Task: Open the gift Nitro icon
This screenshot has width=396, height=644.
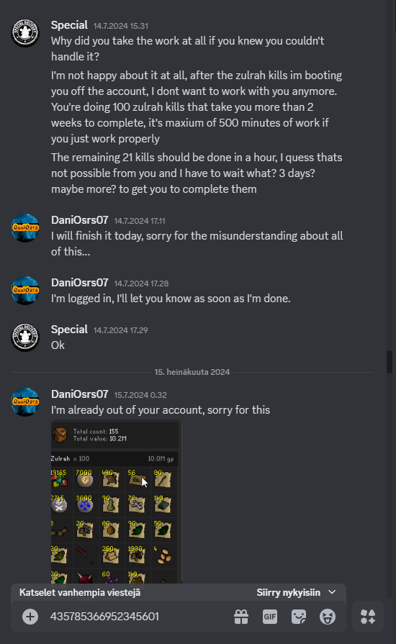Action: [x=241, y=617]
